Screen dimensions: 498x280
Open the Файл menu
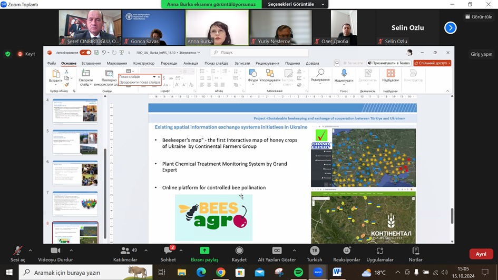click(52, 63)
